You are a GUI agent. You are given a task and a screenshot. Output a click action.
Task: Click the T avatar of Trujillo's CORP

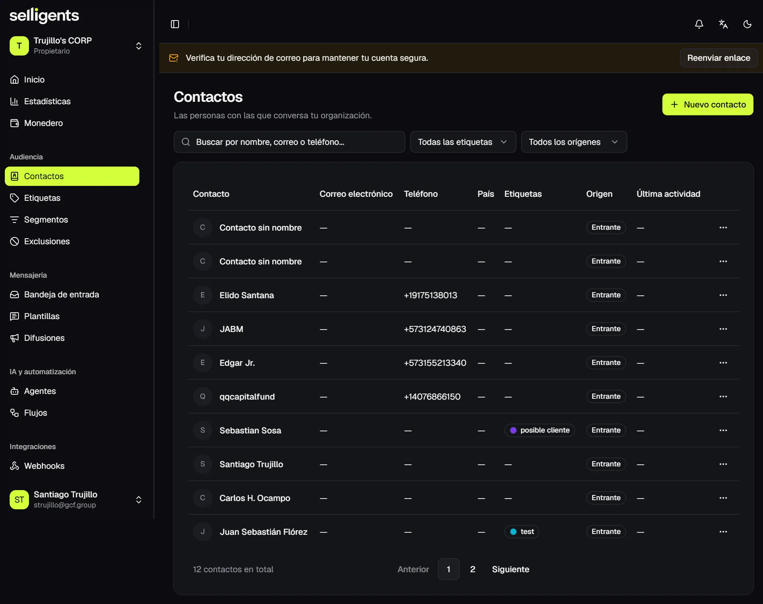click(x=19, y=46)
